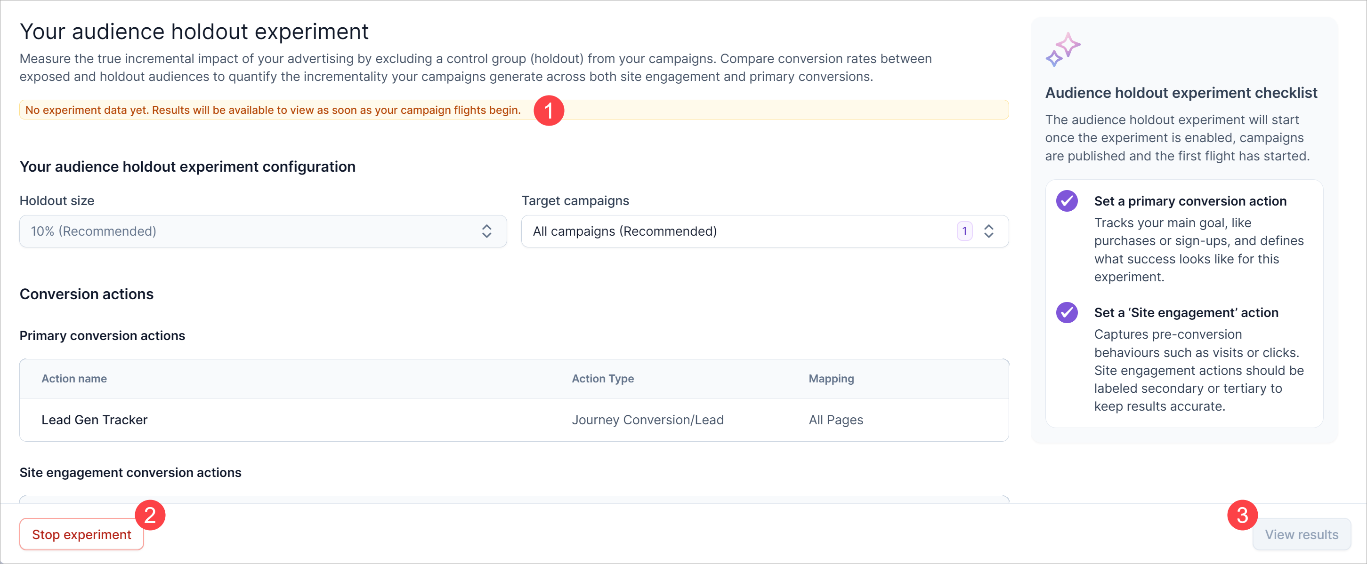
Task: Click the campaign count badge showing 1
Action: (964, 231)
